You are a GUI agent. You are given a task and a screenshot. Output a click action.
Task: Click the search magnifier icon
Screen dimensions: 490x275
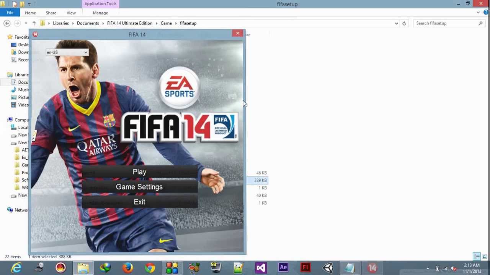click(480, 23)
